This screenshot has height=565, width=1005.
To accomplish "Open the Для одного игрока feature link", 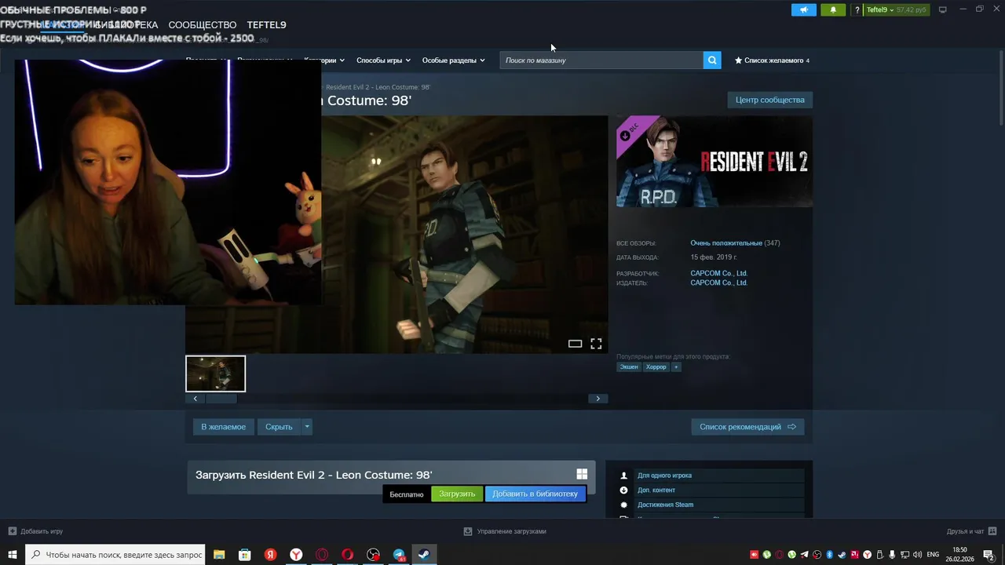I will (x=664, y=476).
